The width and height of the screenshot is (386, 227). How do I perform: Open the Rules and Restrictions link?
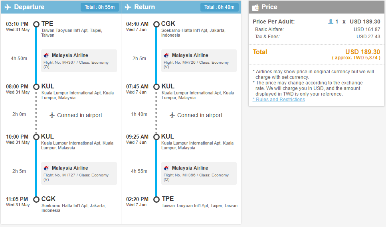pyautogui.click(x=279, y=100)
